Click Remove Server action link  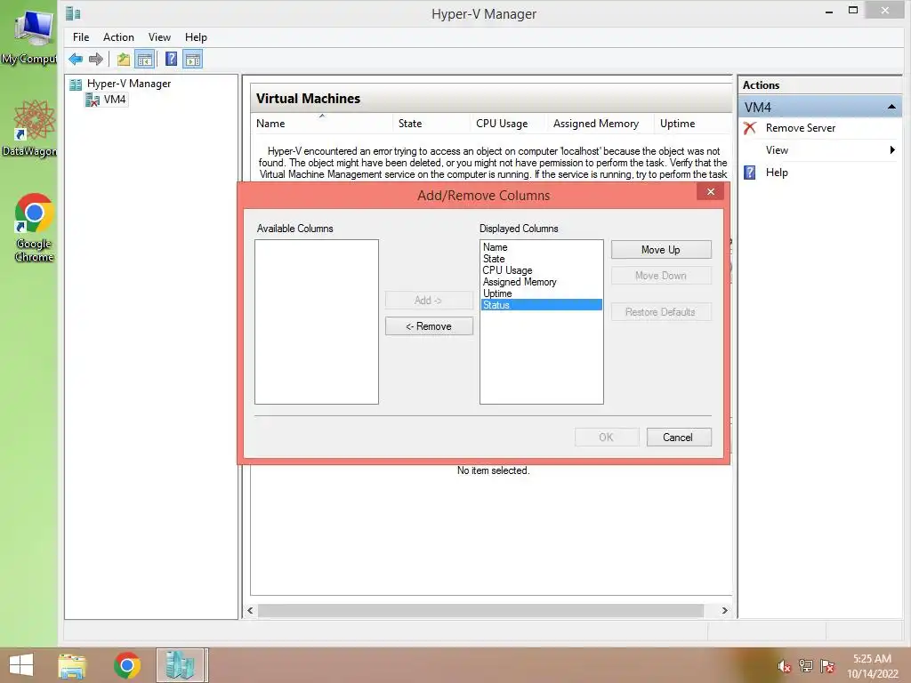click(800, 128)
